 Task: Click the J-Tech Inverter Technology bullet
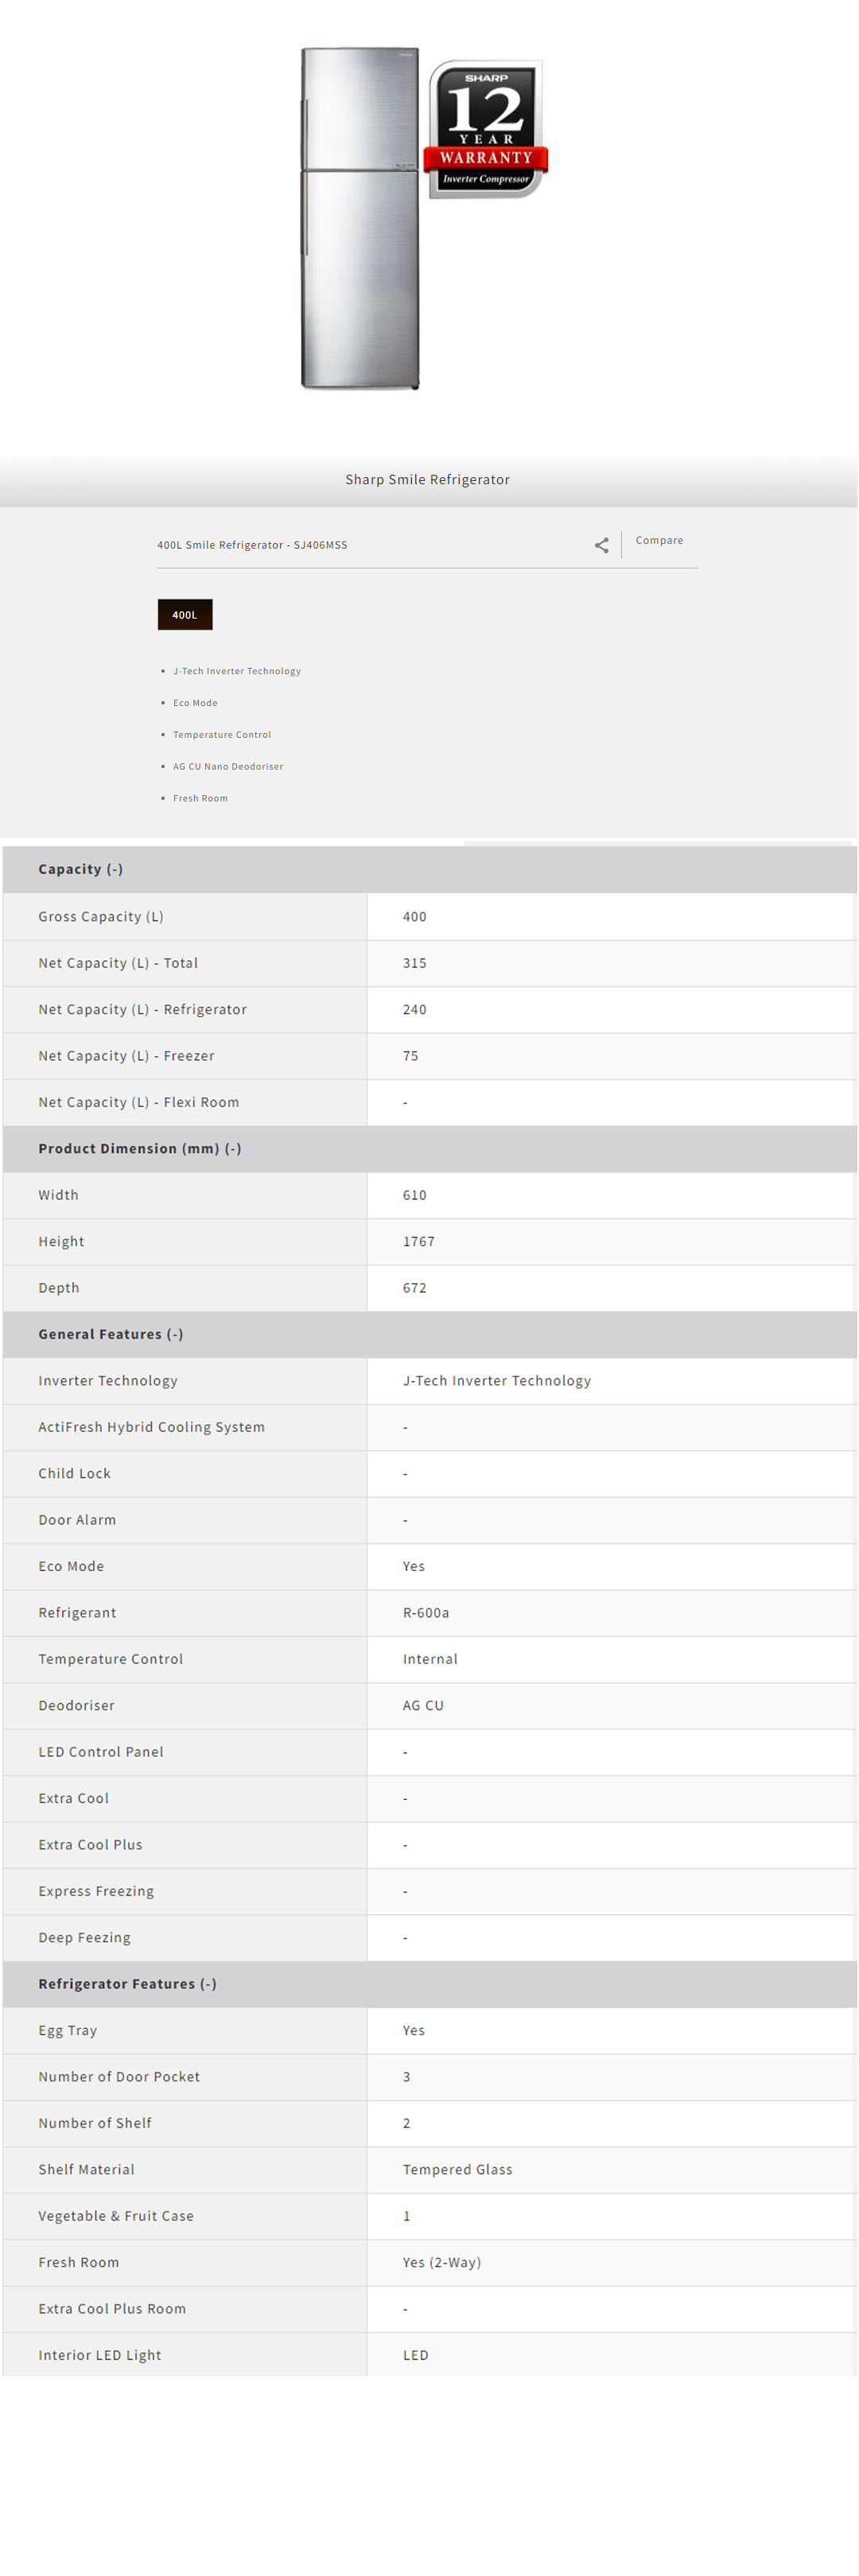pyautogui.click(x=237, y=671)
